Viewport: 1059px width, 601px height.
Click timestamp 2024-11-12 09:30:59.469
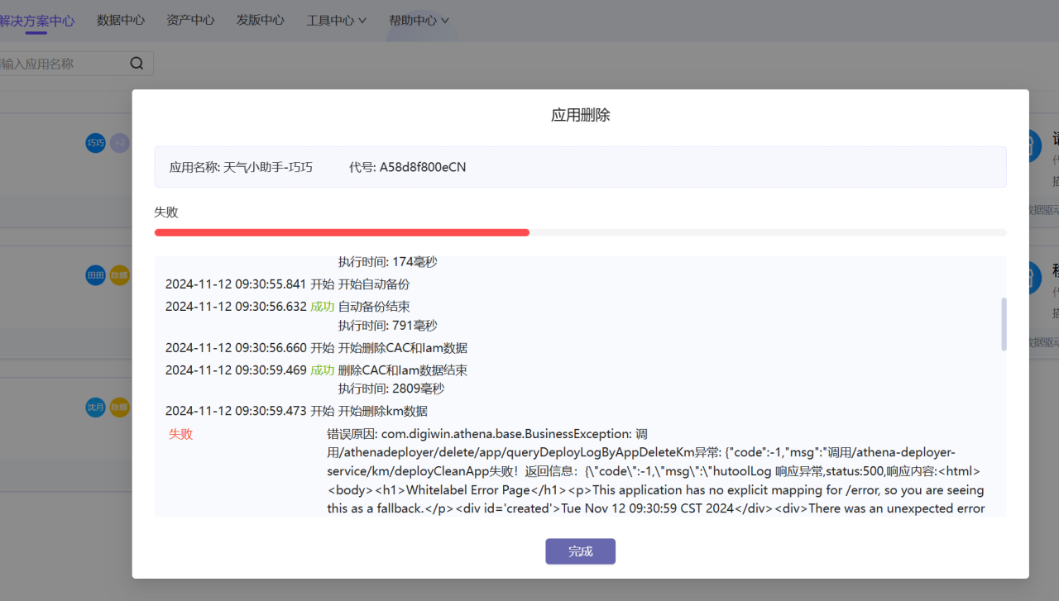[236, 370]
